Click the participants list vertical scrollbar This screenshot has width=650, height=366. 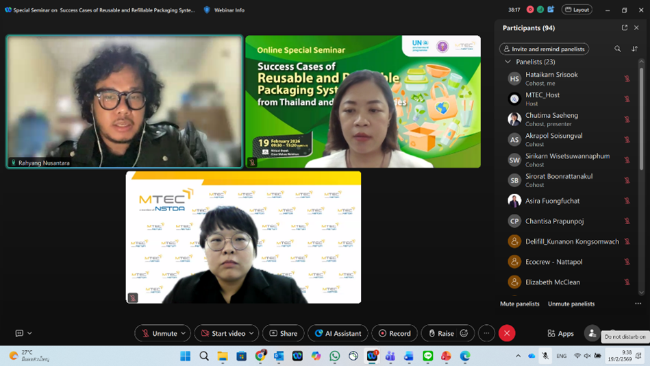642,117
